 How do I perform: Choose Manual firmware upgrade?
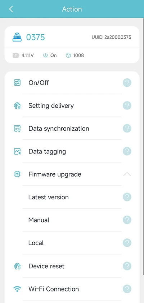click(x=72, y=220)
